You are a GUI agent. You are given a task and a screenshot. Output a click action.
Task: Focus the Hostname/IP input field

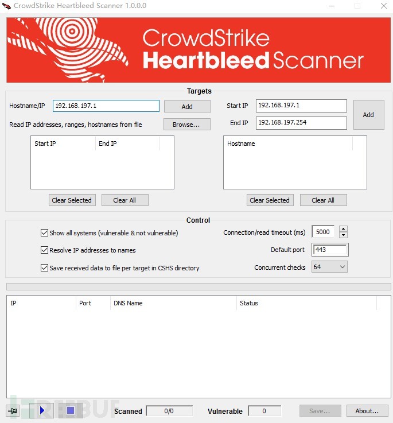click(106, 106)
